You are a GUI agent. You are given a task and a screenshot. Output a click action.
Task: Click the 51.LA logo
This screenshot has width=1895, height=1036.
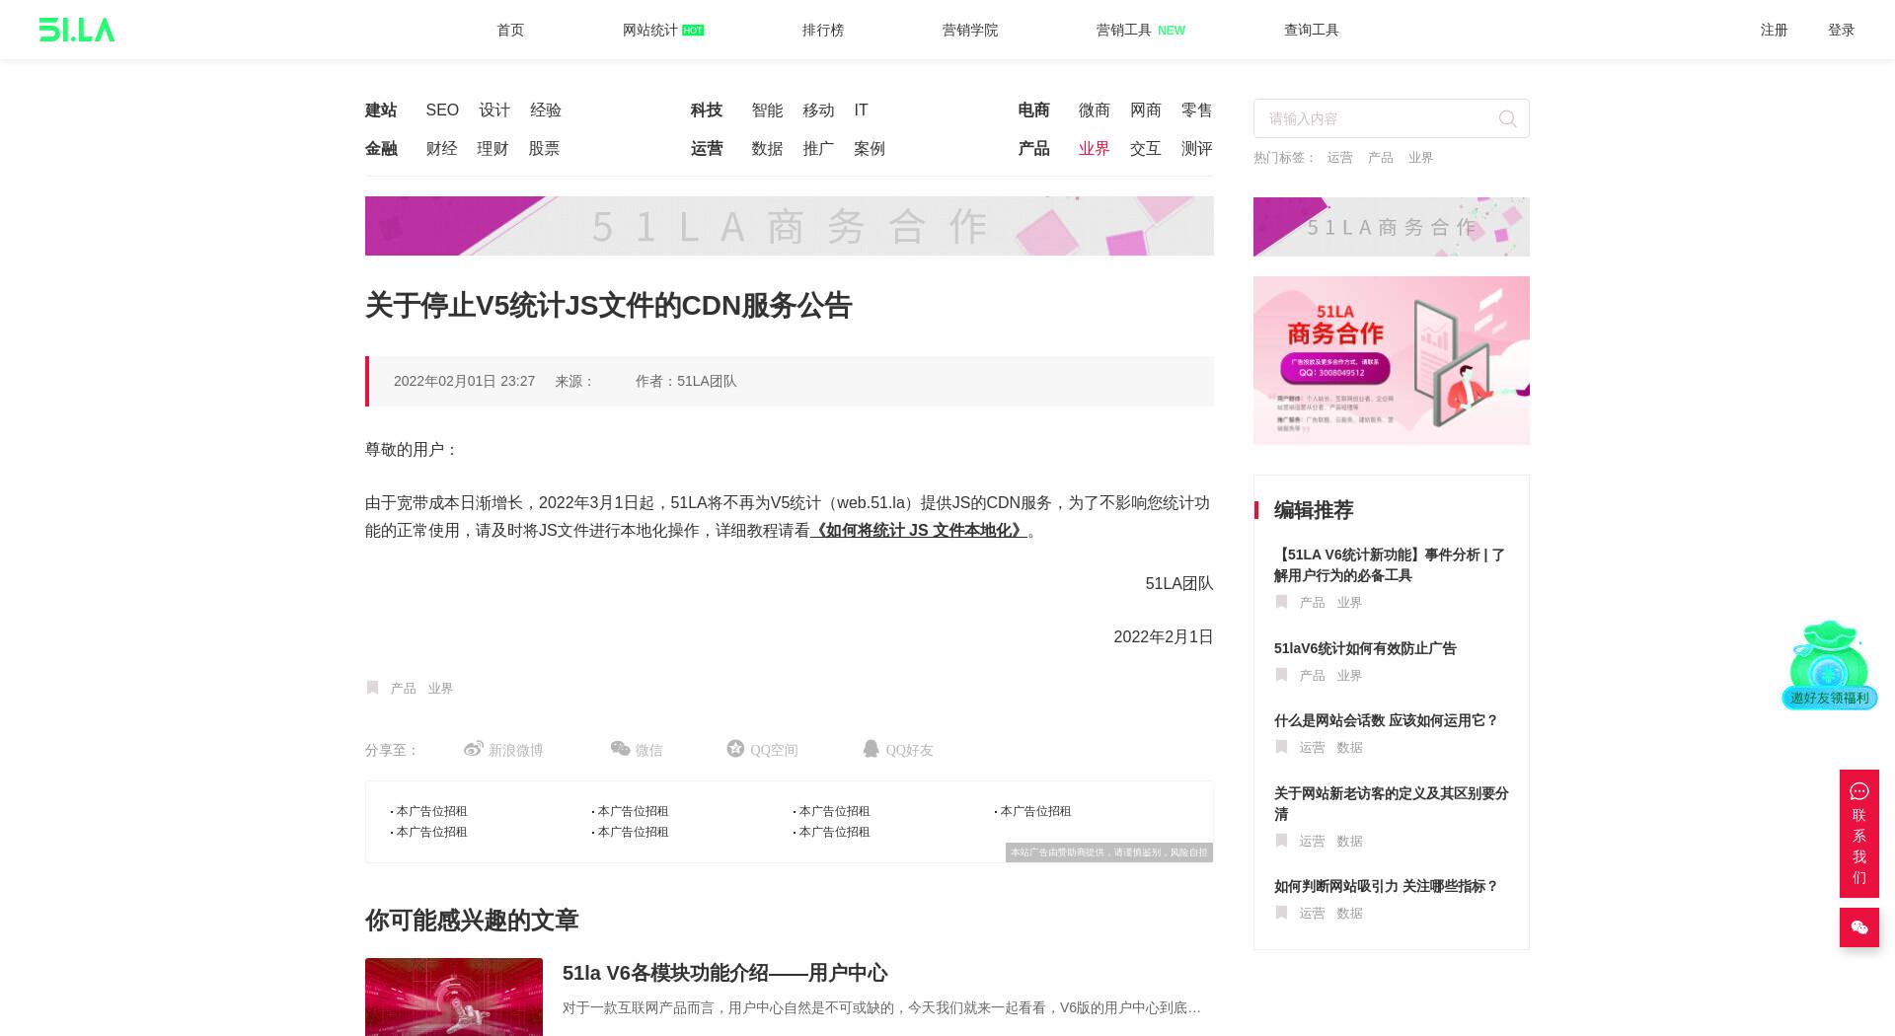(x=77, y=30)
